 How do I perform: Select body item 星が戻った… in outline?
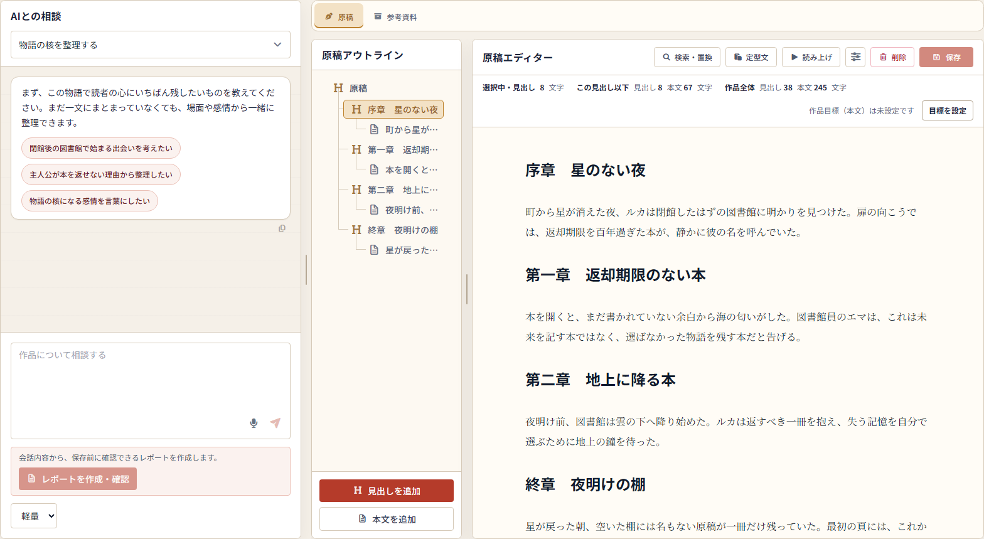tap(404, 250)
